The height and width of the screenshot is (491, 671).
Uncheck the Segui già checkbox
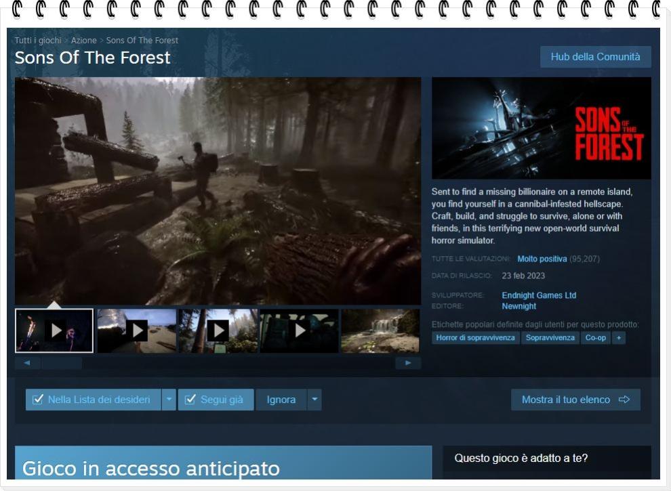pos(189,399)
